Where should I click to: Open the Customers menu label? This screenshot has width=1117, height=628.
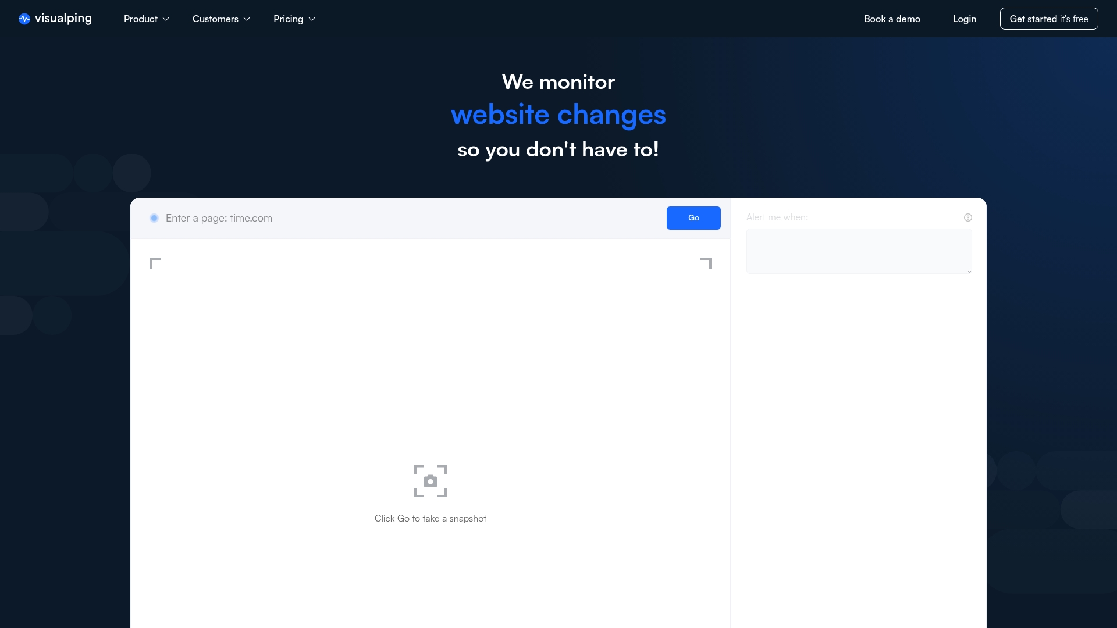pyautogui.click(x=215, y=19)
